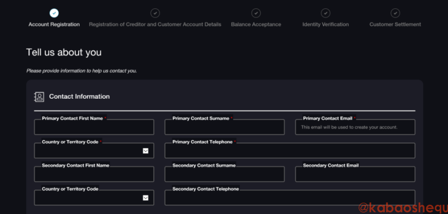Select the Balance Acceptance step label
Screen dimensions: 448x214
256,24
